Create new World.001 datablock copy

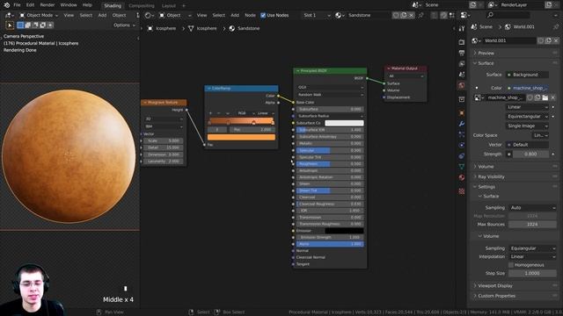coord(548,40)
